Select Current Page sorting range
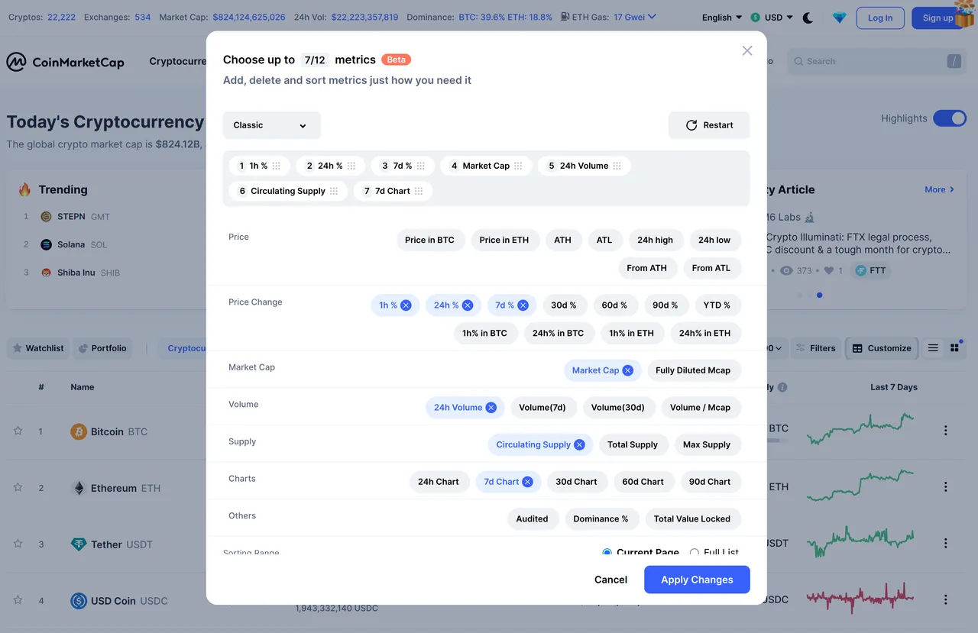This screenshot has width=978, height=633. [x=607, y=552]
